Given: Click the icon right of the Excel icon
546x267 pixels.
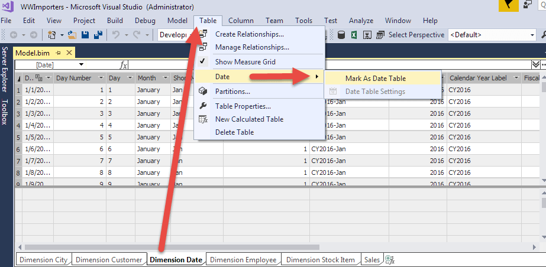Looking at the screenshot, I should coord(367,35).
